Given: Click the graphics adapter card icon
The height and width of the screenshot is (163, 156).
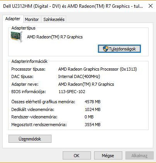Looking at the screenshot, I should point(17,36).
